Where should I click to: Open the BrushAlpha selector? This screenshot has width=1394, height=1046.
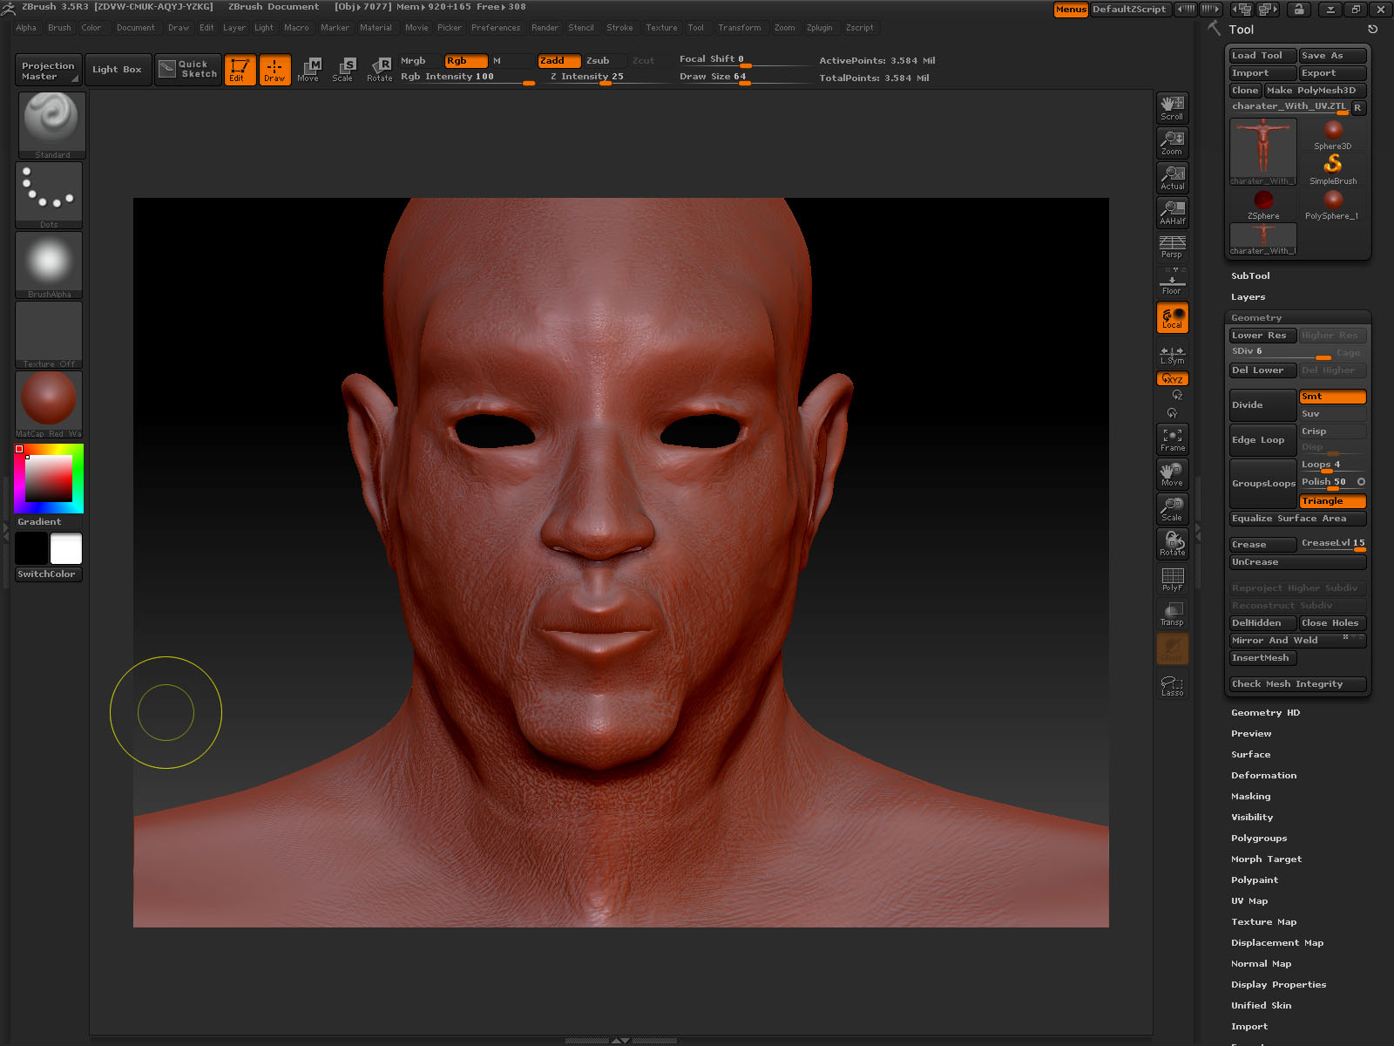49,265
